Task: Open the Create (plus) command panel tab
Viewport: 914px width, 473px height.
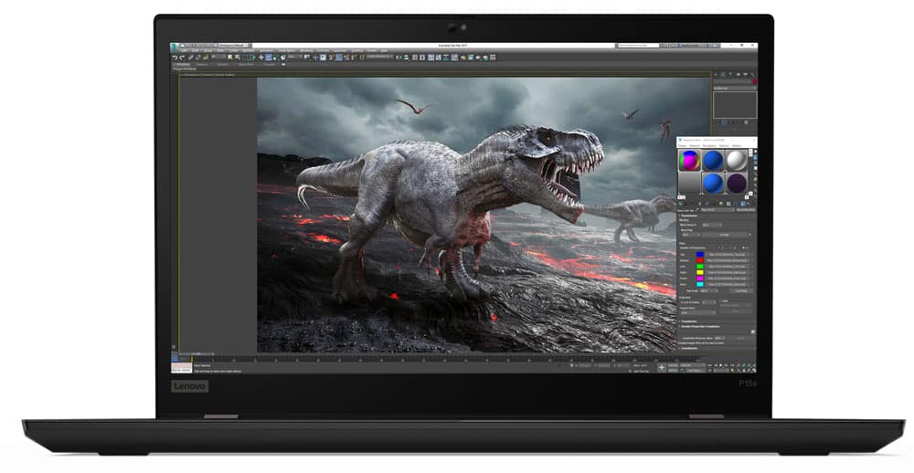Action: (716, 75)
